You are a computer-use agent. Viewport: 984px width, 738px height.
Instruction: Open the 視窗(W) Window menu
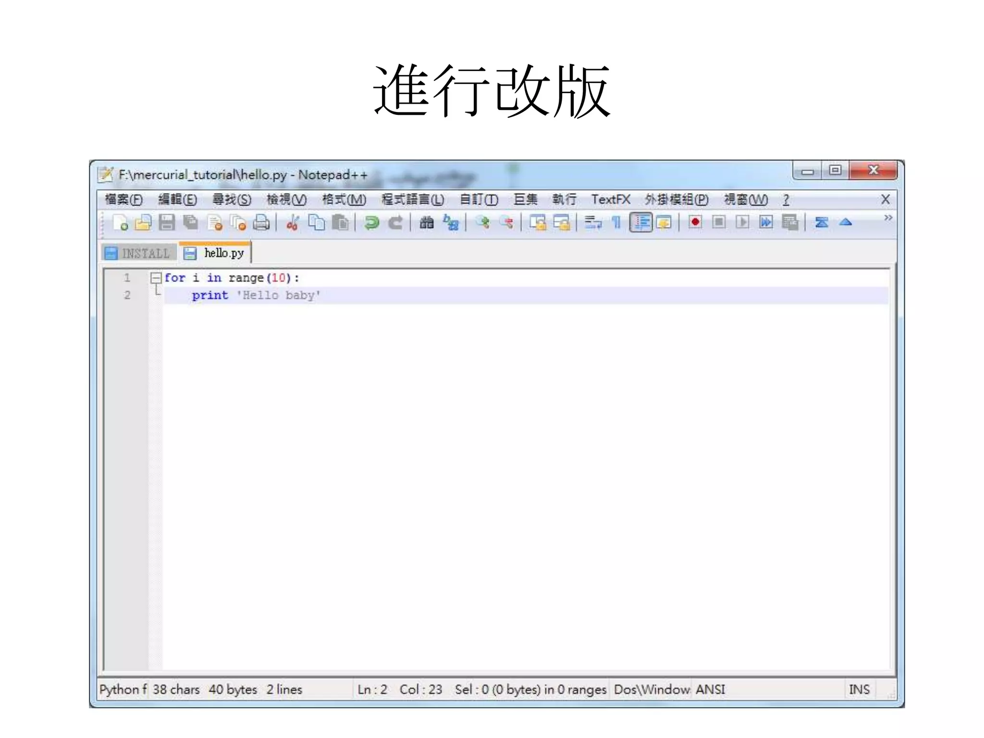point(746,199)
